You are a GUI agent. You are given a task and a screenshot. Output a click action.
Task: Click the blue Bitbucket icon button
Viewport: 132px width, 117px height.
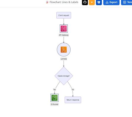point(99,2)
